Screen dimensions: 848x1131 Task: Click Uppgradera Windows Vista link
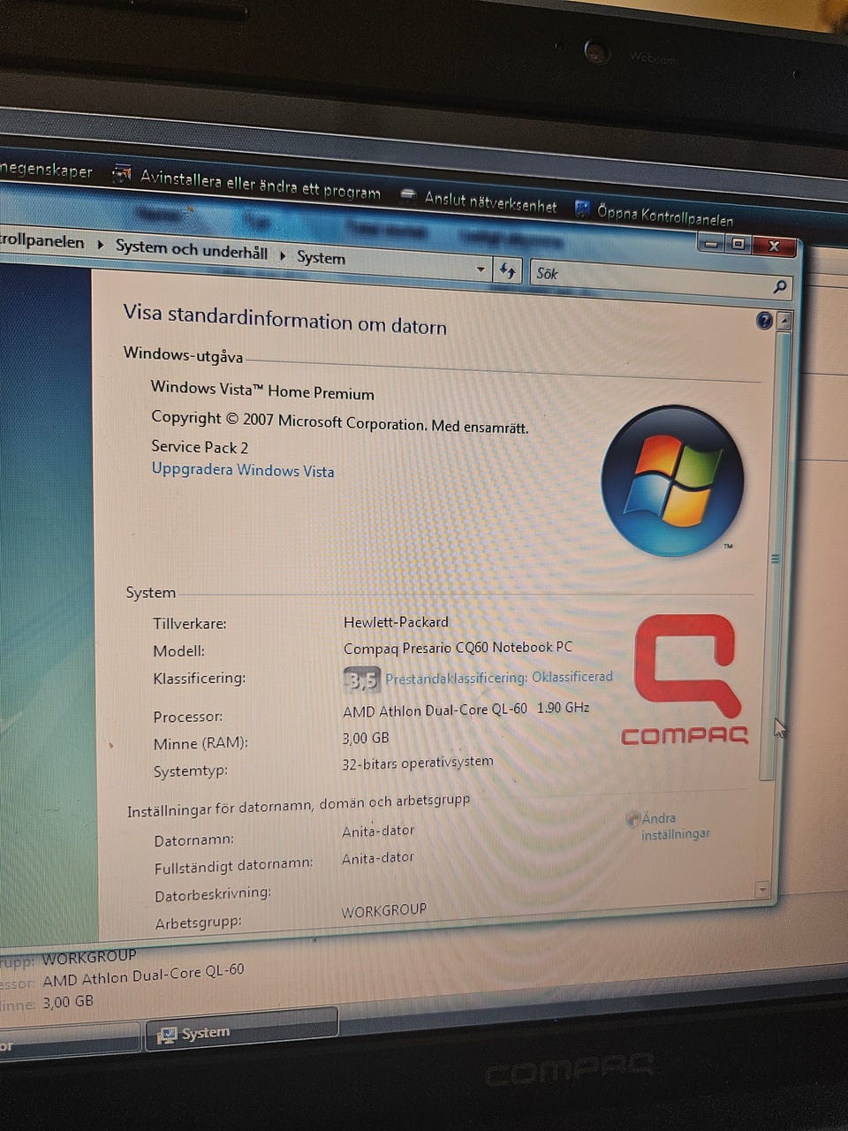pyautogui.click(x=243, y=469)
